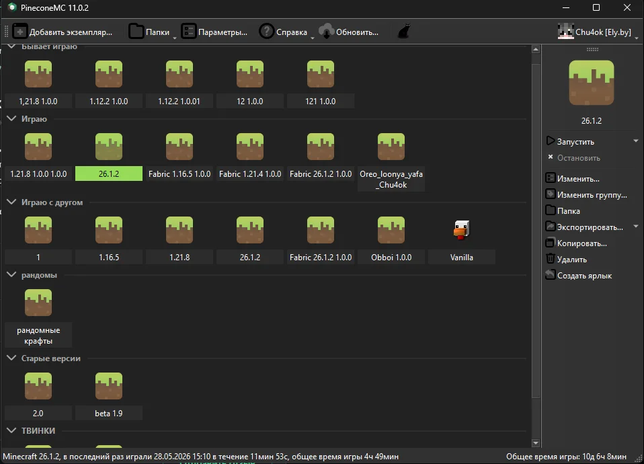Click the PineconeMC title bar app icon
This screenshot has height=464, width=644.
click(x=12, y=7)
